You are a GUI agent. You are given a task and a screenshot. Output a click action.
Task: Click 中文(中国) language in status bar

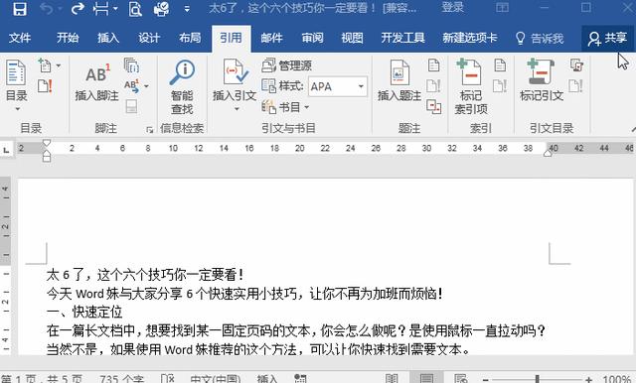(x=216, y=379)
